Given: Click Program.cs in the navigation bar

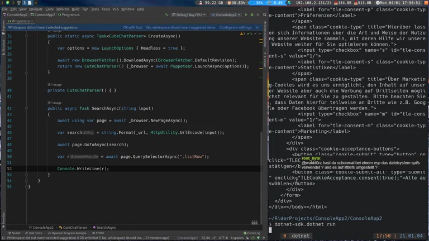Looking at the screenshot, I should [69, 15].
